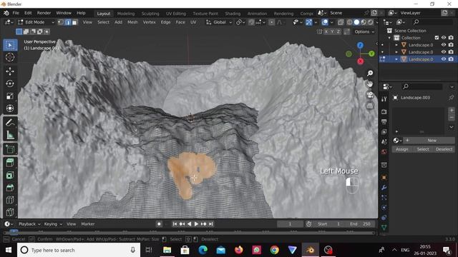Image resolution: width=458 pixels, height=257 pixels.
Task: Select the Extrude Region tool
Action: pos(10,163)
